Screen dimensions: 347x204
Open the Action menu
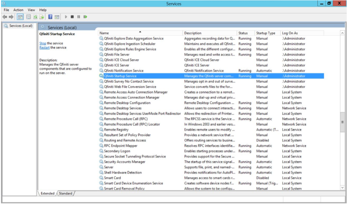pos(18,10)
